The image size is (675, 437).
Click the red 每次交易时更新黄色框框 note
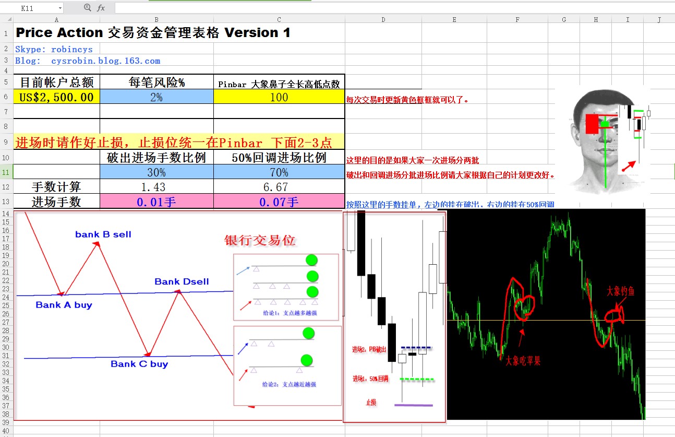[x=407, y=100]
